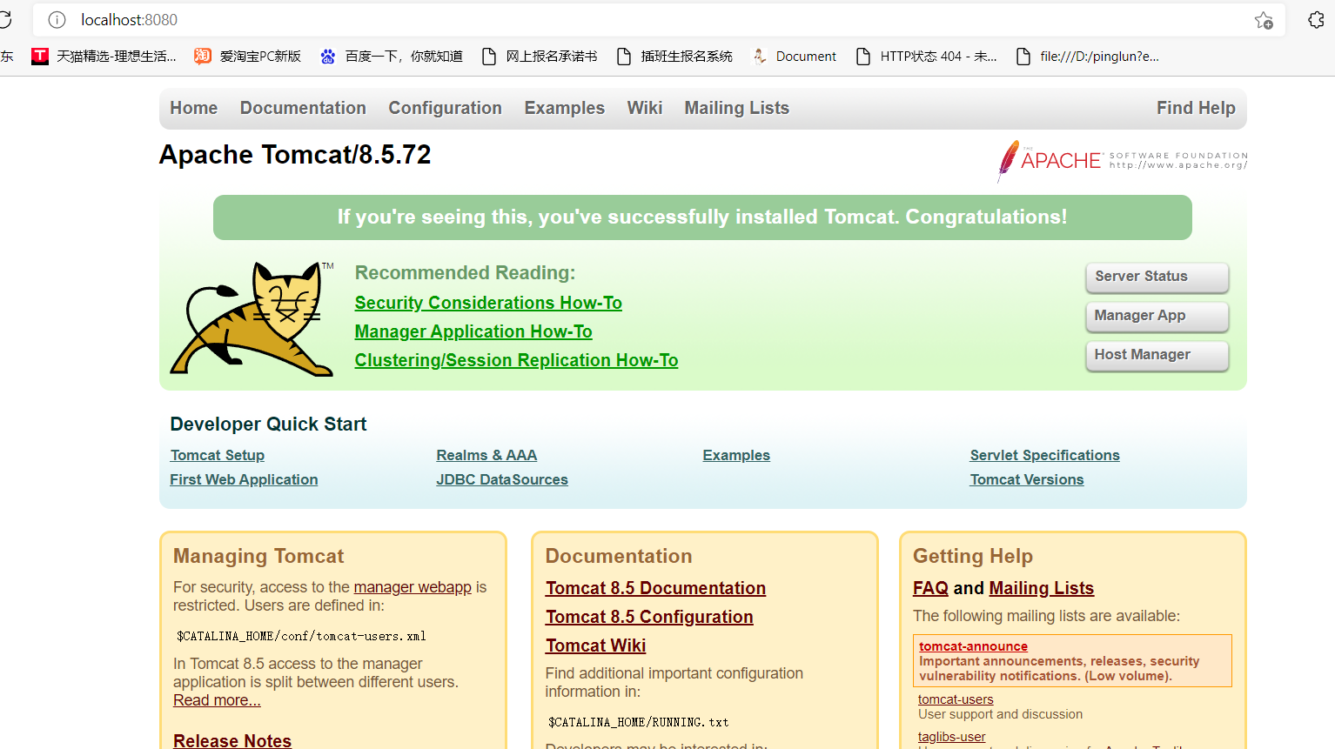Click $CATALINA_HOME/RUNNING.txt path text

(638, 722)
